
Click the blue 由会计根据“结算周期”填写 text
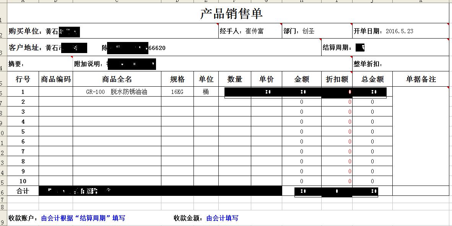(x=83, y=218)
